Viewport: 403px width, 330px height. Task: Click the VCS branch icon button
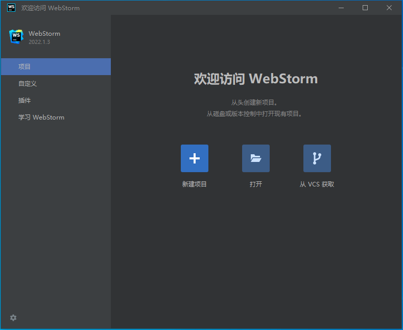tap(317, 158)
